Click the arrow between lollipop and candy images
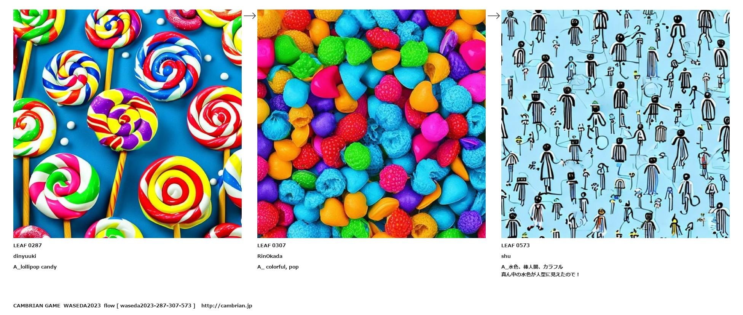 [x=250, y=16]
